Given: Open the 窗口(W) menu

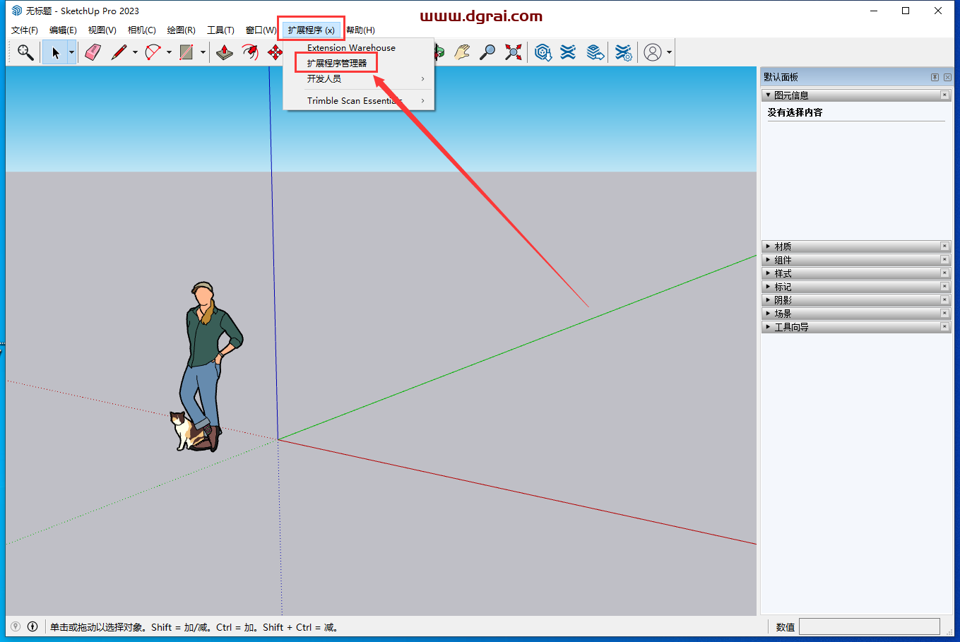Looking at the screenshot, I should [261, 30].
